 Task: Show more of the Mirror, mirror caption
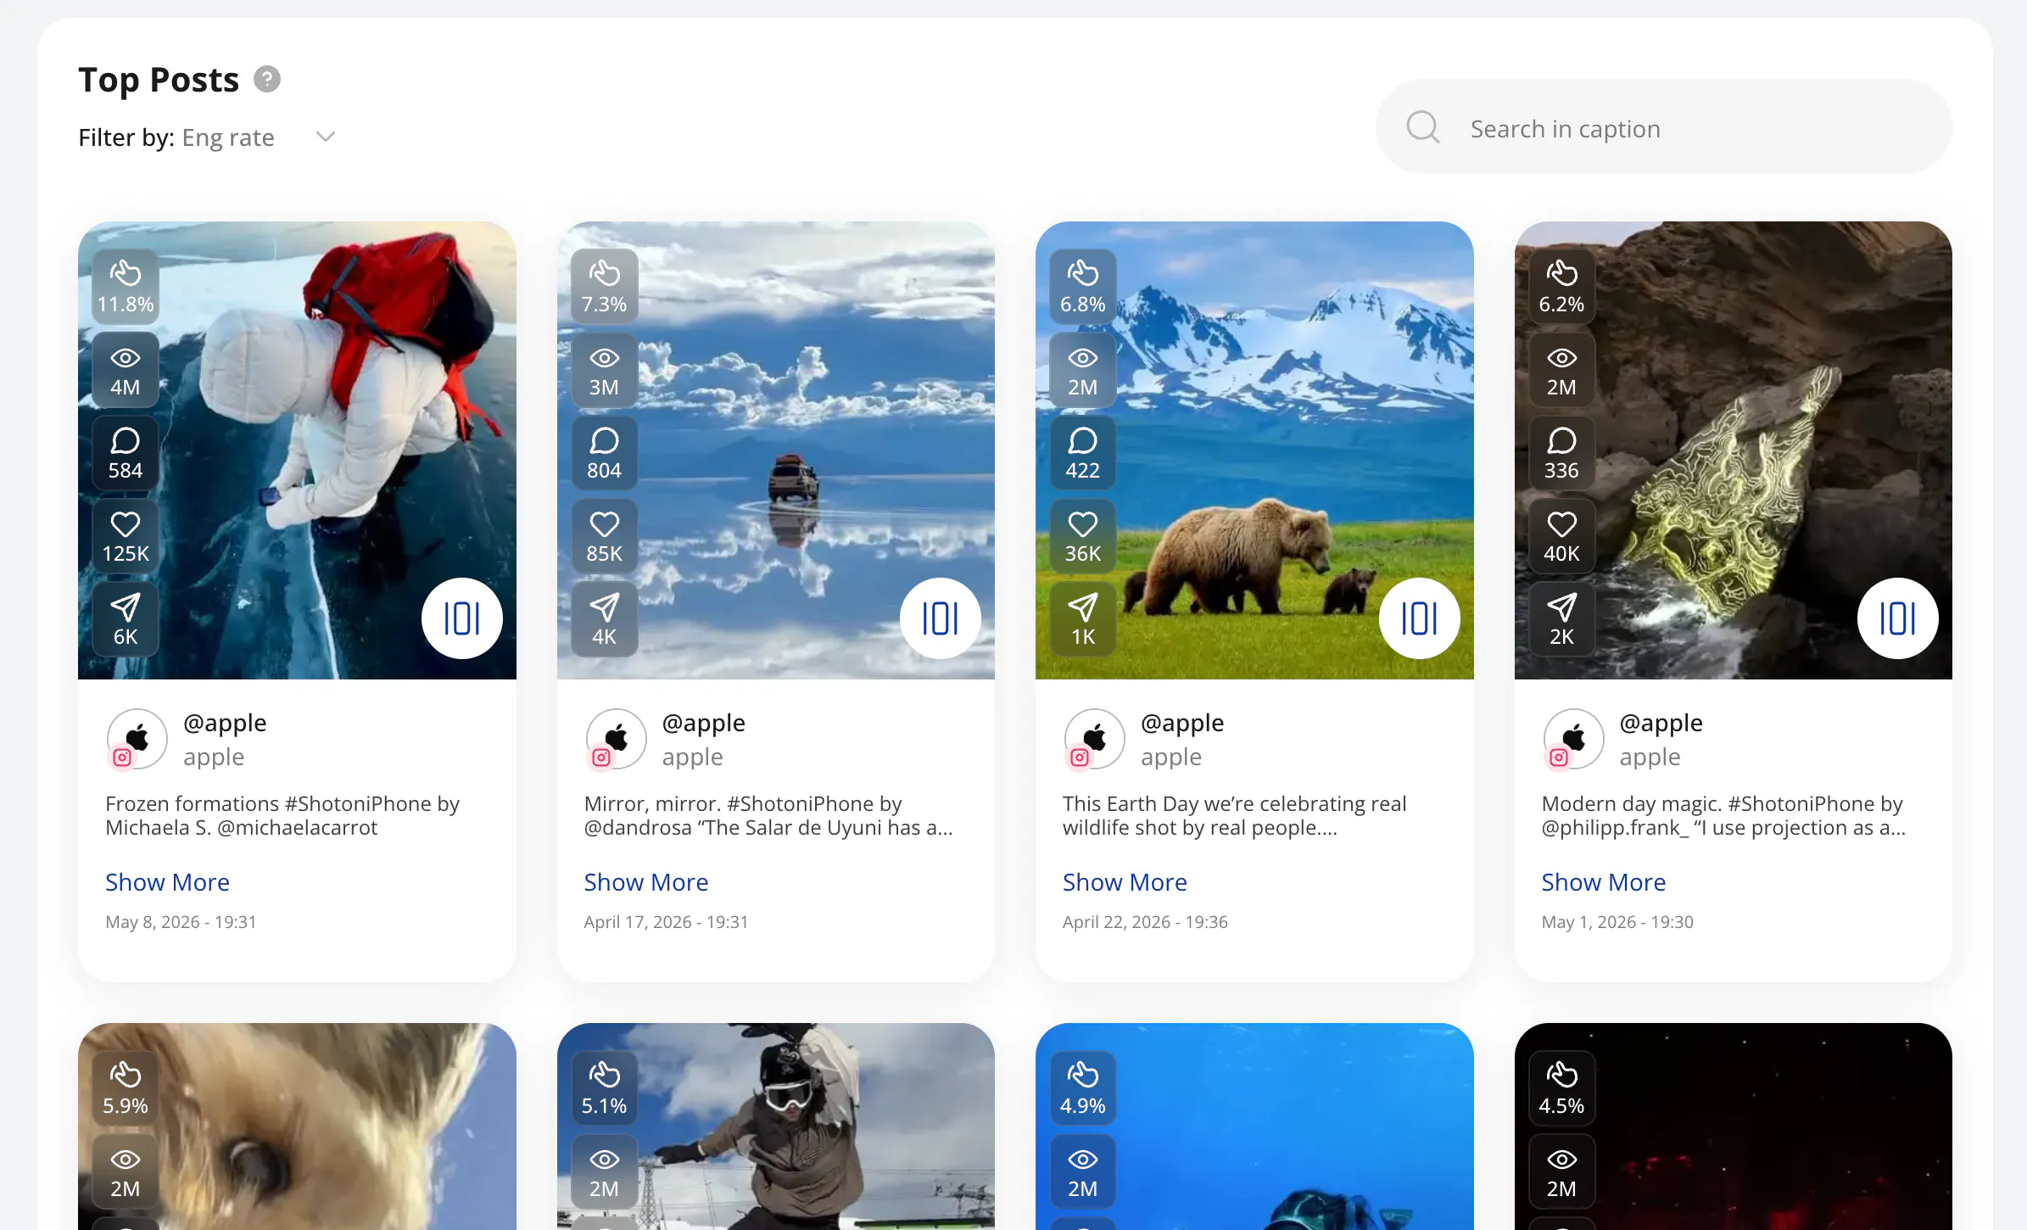(646, 882)
